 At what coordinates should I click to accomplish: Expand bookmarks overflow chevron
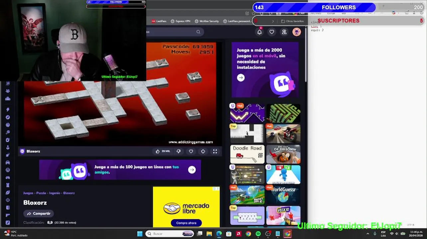(x=273, y=21)
